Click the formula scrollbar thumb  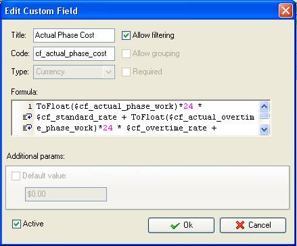[265, 116]
